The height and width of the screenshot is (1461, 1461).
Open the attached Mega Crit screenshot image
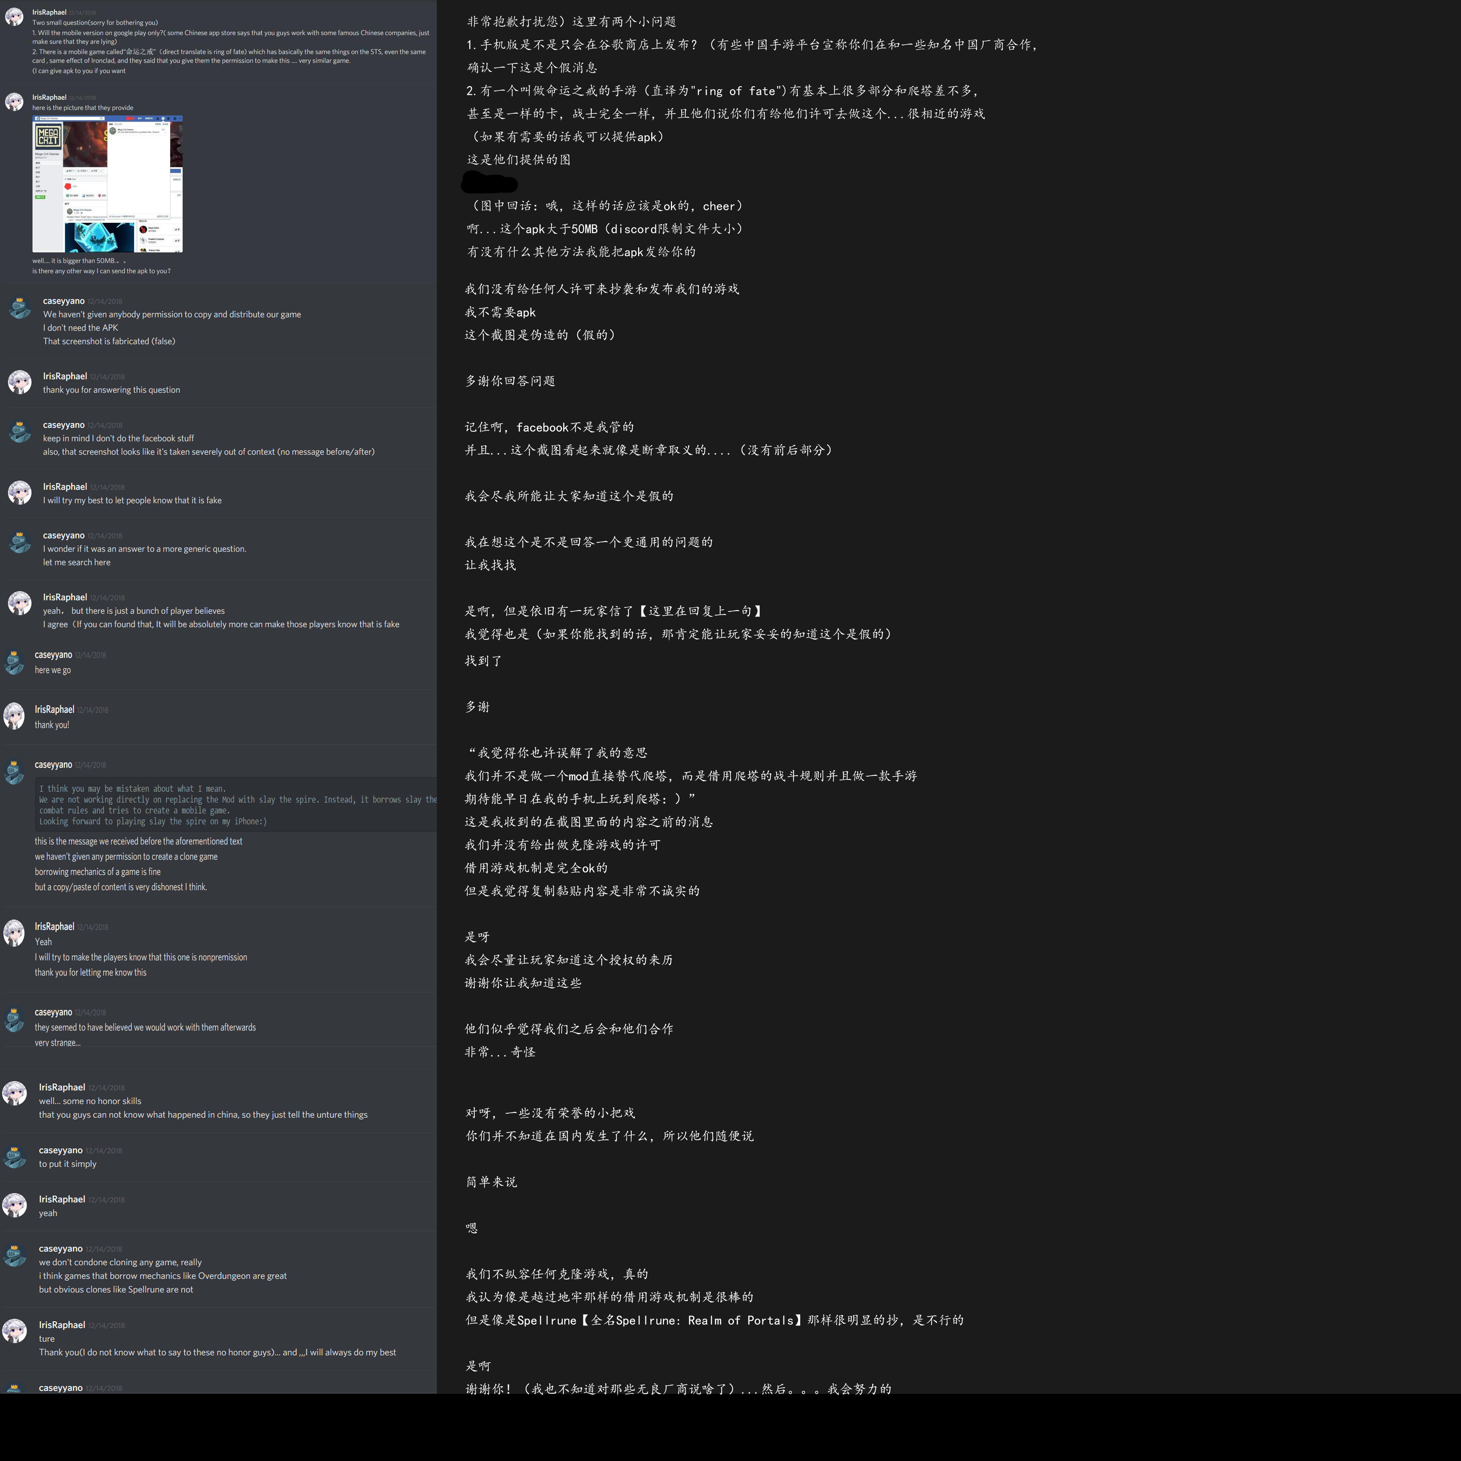[107, 184]
